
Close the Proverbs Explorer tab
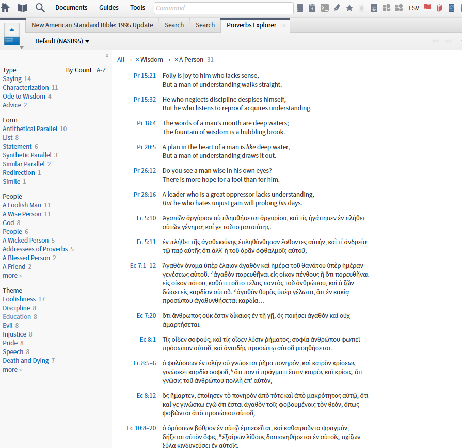click(284, 26)
